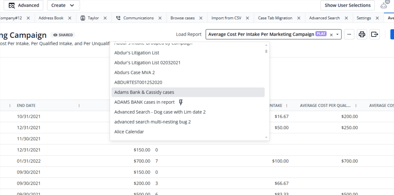This screenshot has width=394, height=195.
Task: Clear the selected report with the X
Action: pos(331,34)
